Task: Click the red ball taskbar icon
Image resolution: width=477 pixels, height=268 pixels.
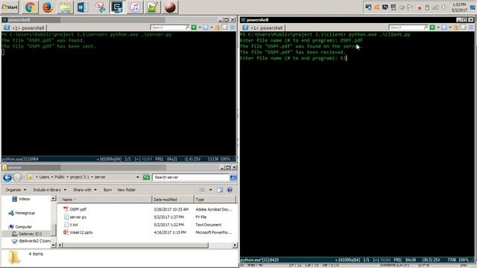Action: [x=170, y=7]
